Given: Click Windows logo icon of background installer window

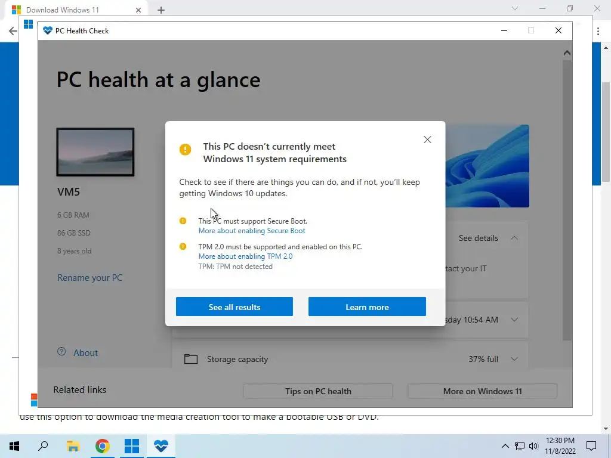Looking at the screenshot, I should (29, 24).
